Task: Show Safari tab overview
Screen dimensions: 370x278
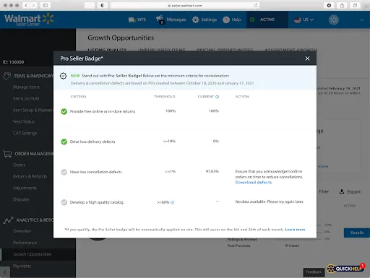Action: (x=355, y=5)
